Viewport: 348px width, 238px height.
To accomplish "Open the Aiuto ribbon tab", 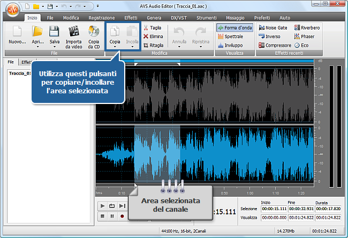I will tap(285, 18).
